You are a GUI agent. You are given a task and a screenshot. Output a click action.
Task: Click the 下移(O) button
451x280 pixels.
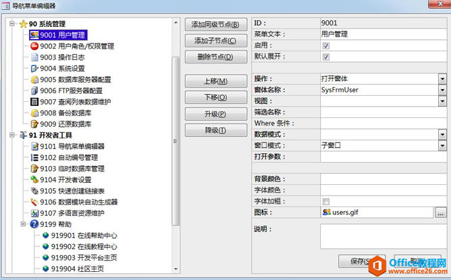(x=216, y=97)
